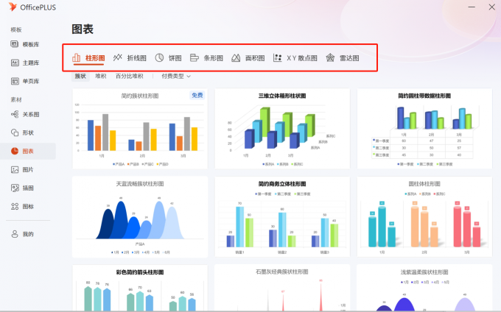Viewport: 501px width, 312px height.
Task: Open the 简约商务立体柱形图 template
Action: tap(282, 217)
